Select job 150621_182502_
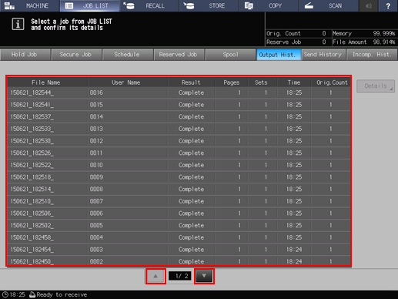This screenshot has width=398, height=299. coord(179,226)
